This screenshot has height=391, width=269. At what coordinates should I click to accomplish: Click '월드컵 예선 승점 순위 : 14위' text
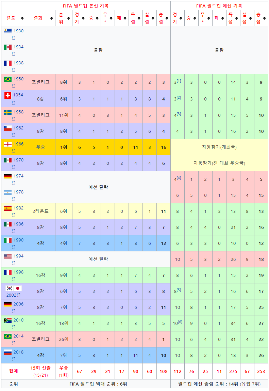[208, 384]
